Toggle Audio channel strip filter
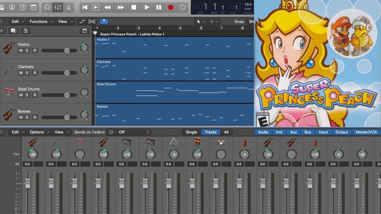This screenshot has width=381, height=214. [x=263, y=132]
